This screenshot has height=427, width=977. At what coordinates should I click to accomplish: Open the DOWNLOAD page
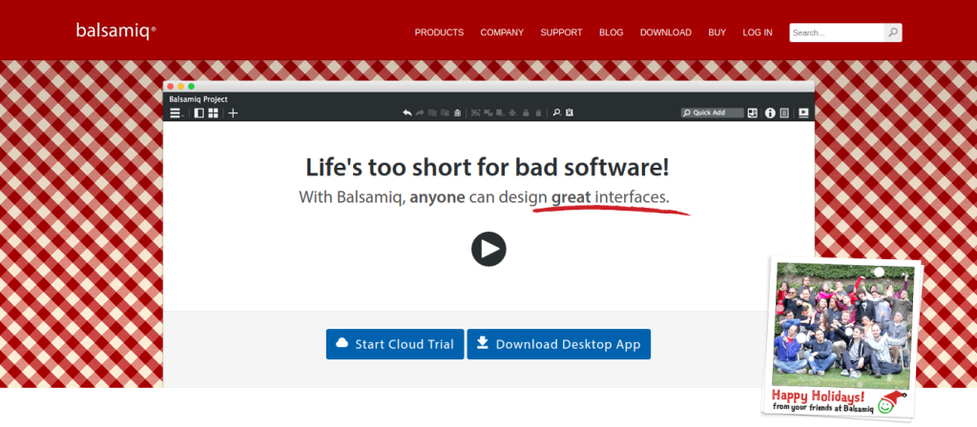pyautogui.click(x=665, y=32)
